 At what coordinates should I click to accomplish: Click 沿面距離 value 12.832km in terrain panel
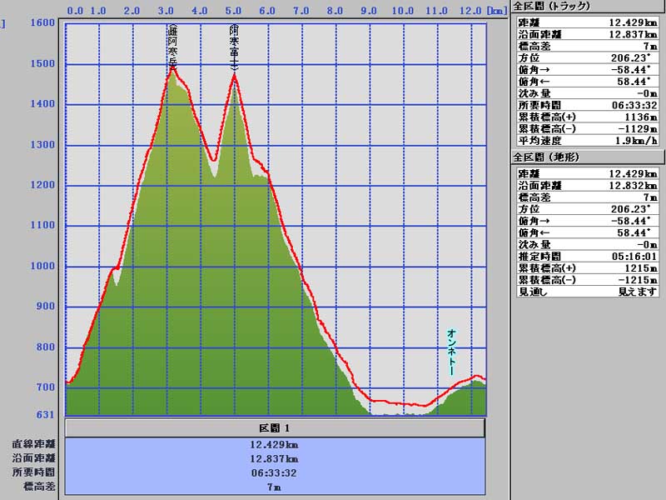click(x=631, y=187)
